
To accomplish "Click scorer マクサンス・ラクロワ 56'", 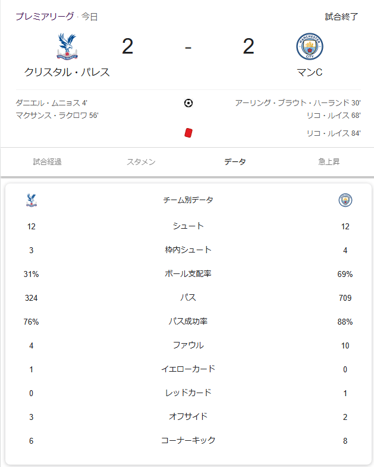I will (57, 115).
